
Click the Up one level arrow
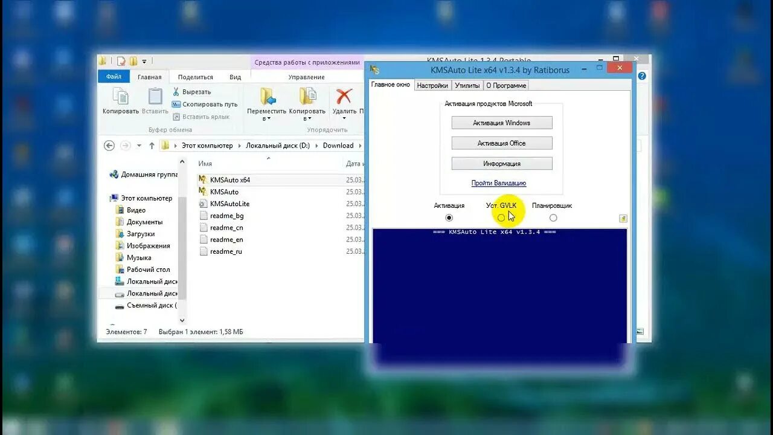coord(152,146)
